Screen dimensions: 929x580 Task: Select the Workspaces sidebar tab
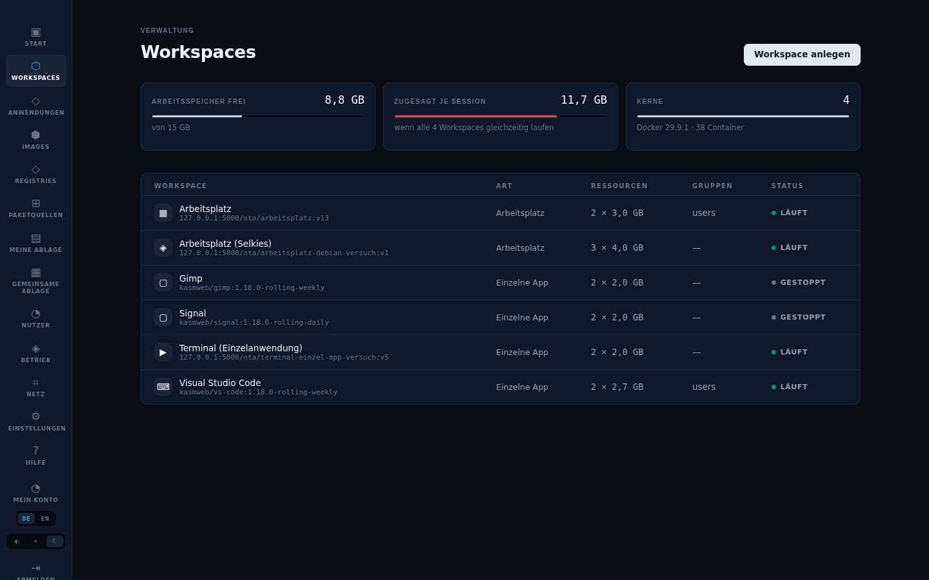[x=35, y=71]
